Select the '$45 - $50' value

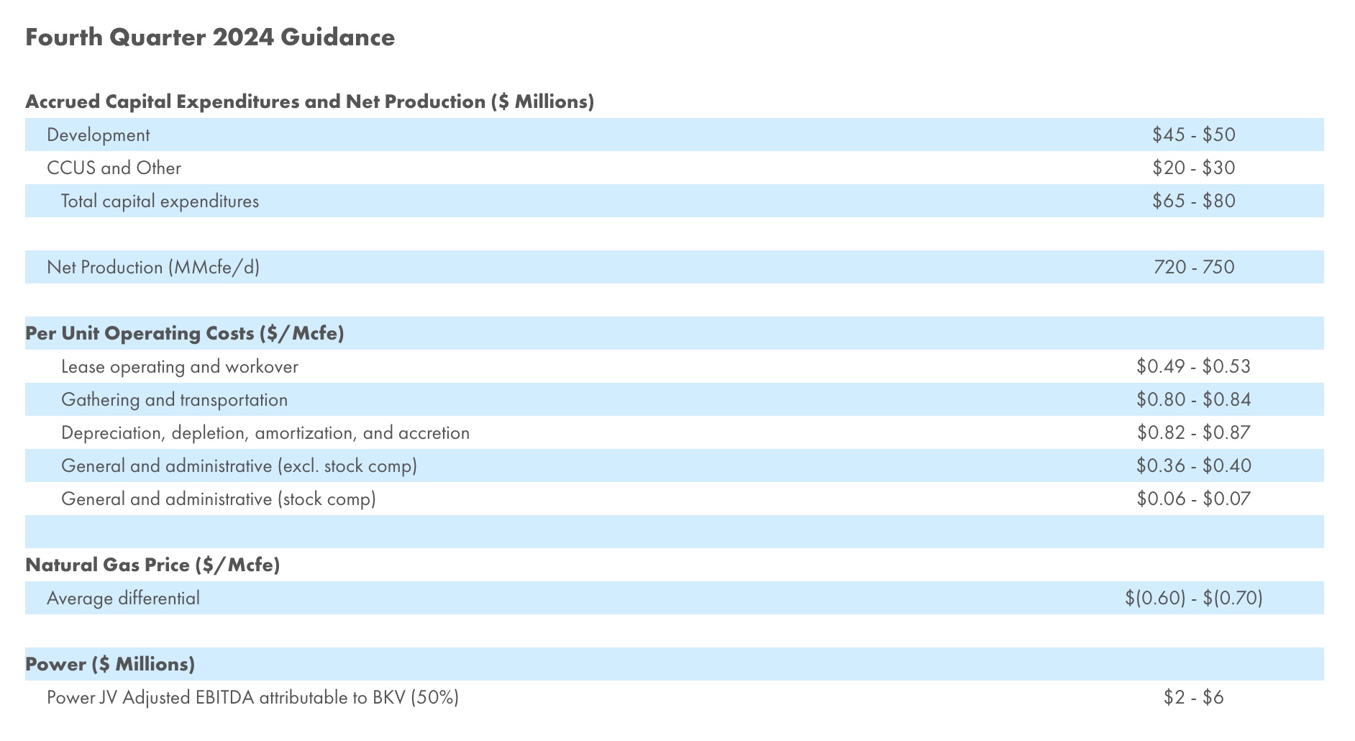click(x=1194, y=135)
